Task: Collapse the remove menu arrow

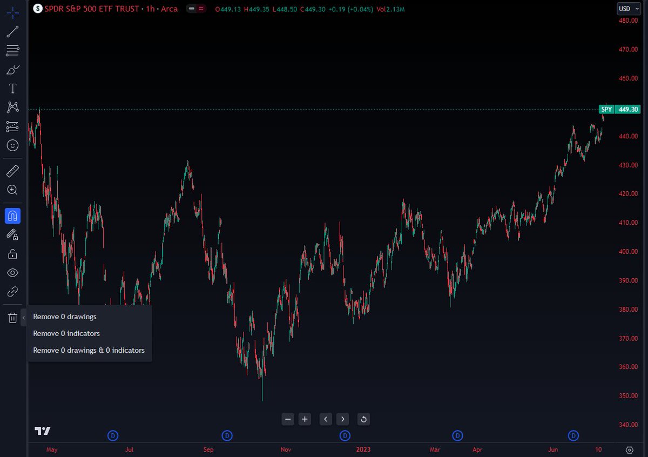Action: coord(24,318)
